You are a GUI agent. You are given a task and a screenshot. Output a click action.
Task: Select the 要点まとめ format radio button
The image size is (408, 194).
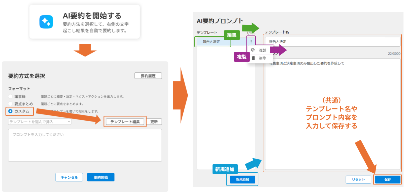(x=10, y=104)
